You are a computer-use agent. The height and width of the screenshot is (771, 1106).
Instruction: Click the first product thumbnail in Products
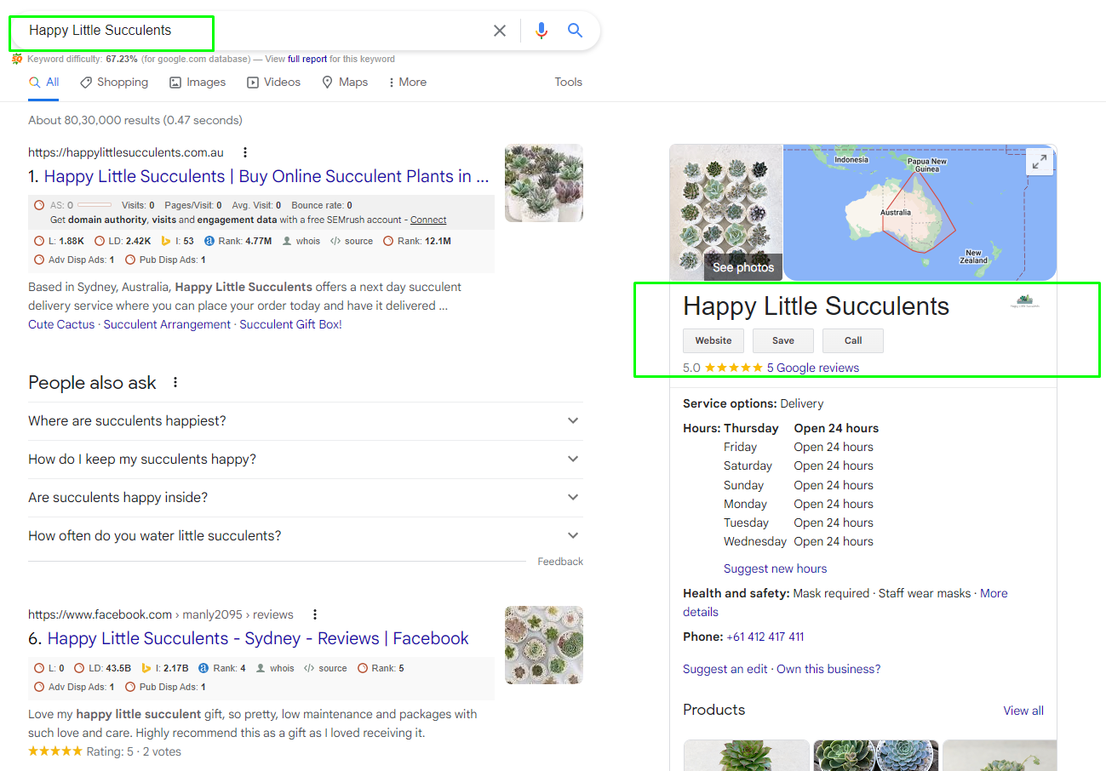click(x=747, y=756)
